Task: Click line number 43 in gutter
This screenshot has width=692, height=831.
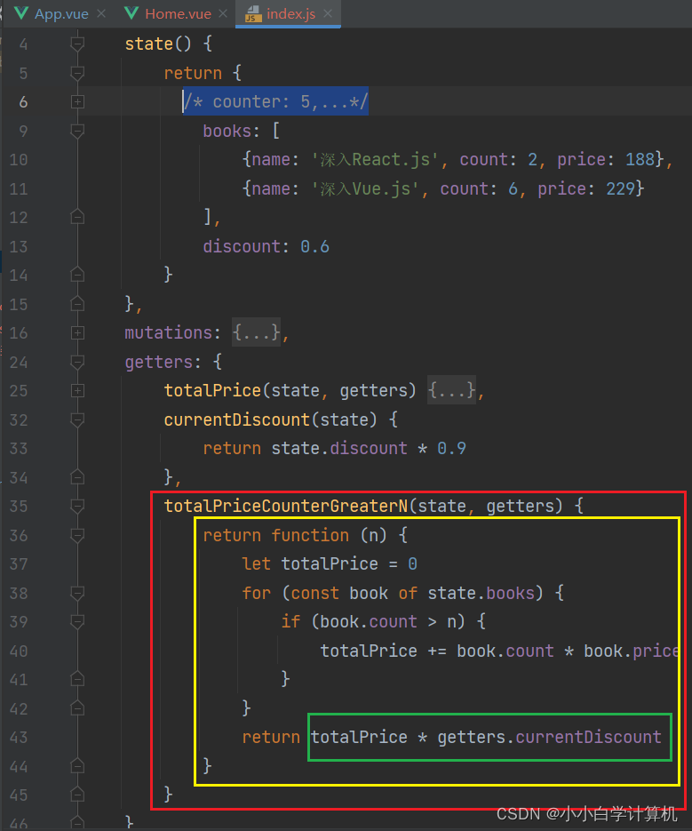Action: 19,737
